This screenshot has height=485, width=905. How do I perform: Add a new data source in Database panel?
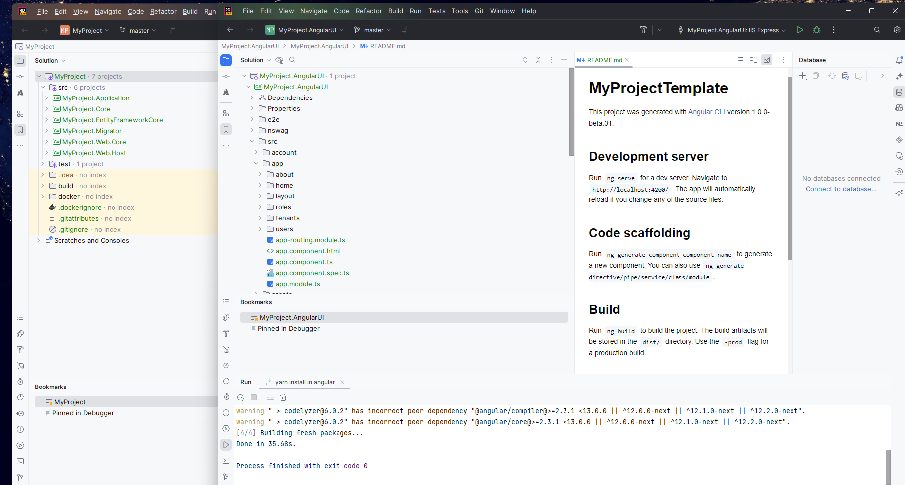(803, 76)
